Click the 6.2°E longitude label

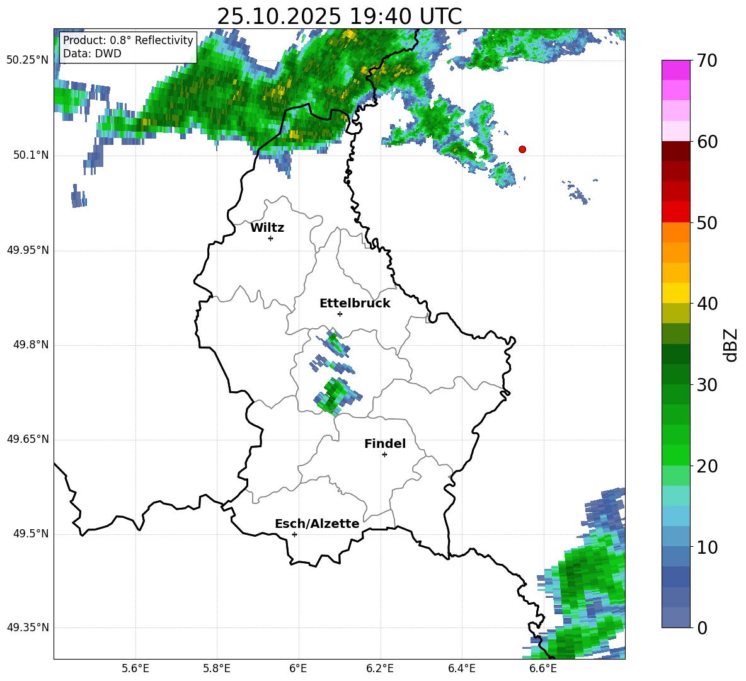tap(380, 668)
